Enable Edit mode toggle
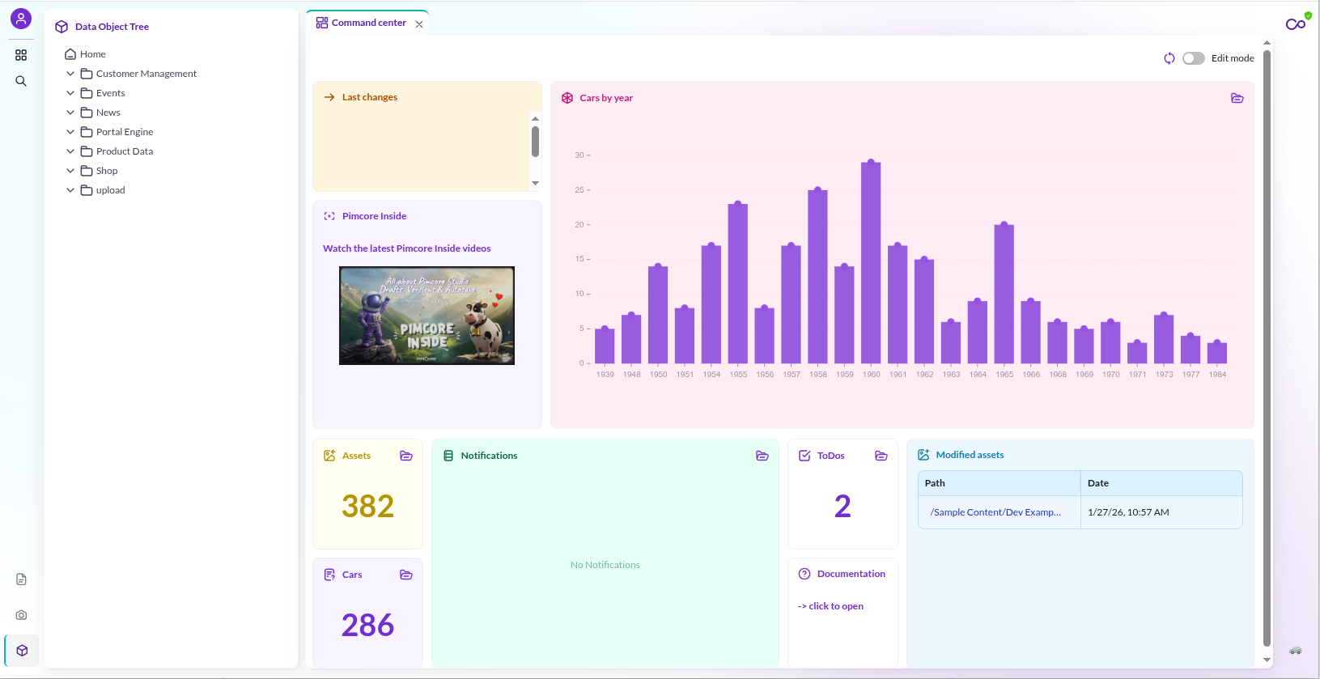This screenshot has height=679, width=1320. (x=1194, y=58)
